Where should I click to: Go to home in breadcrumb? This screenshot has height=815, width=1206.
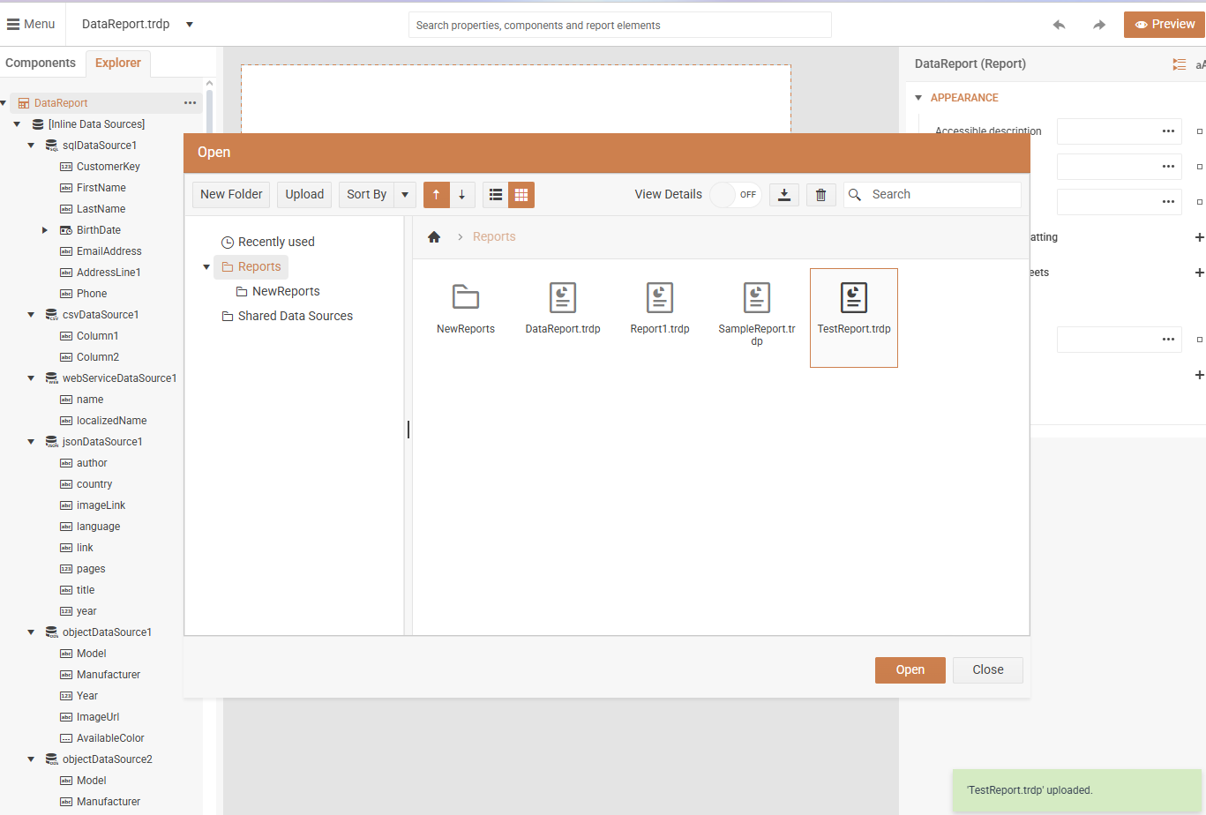[434, 237]
